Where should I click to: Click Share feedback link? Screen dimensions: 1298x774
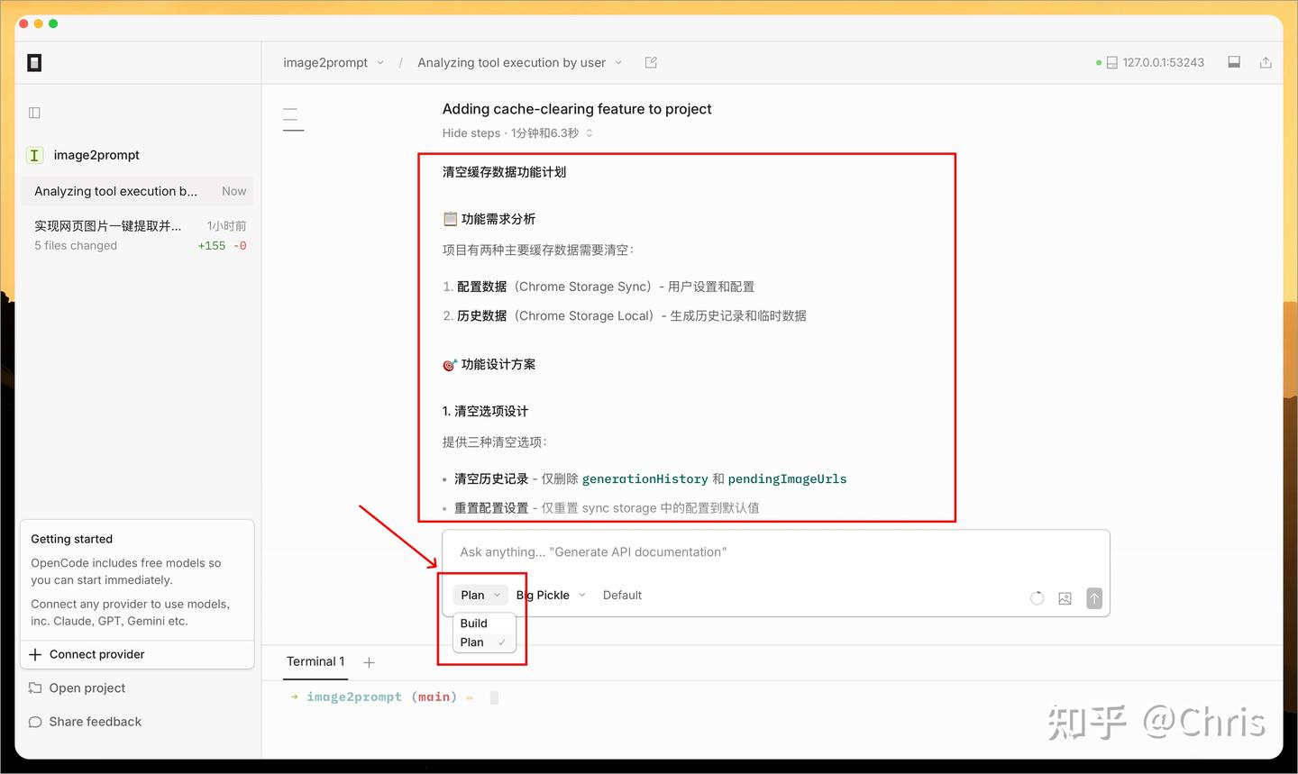(x=86, y=722)
